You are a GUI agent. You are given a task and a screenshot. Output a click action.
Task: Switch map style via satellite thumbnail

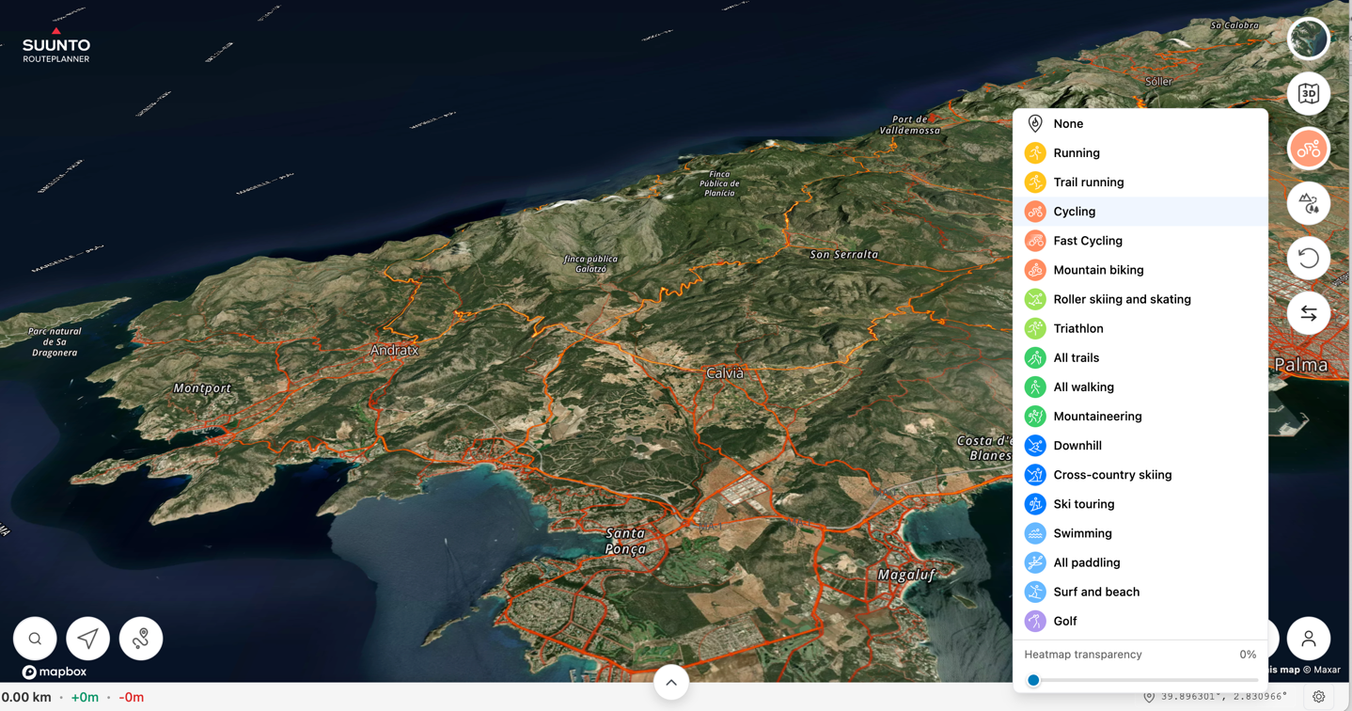click(x=1308, y=39)
